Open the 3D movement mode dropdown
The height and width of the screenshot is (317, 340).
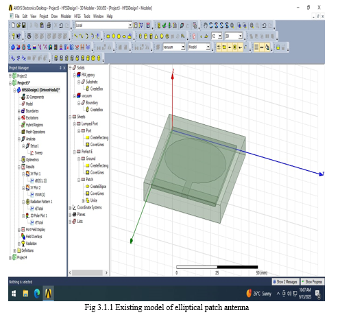[240, 36]
